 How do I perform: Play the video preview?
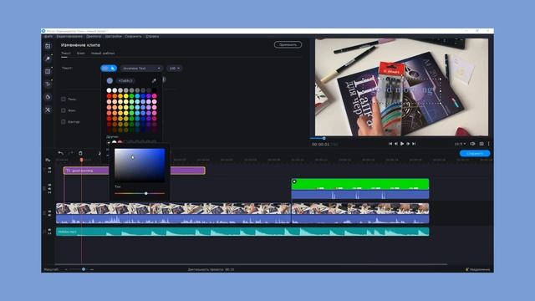point(402,144)
